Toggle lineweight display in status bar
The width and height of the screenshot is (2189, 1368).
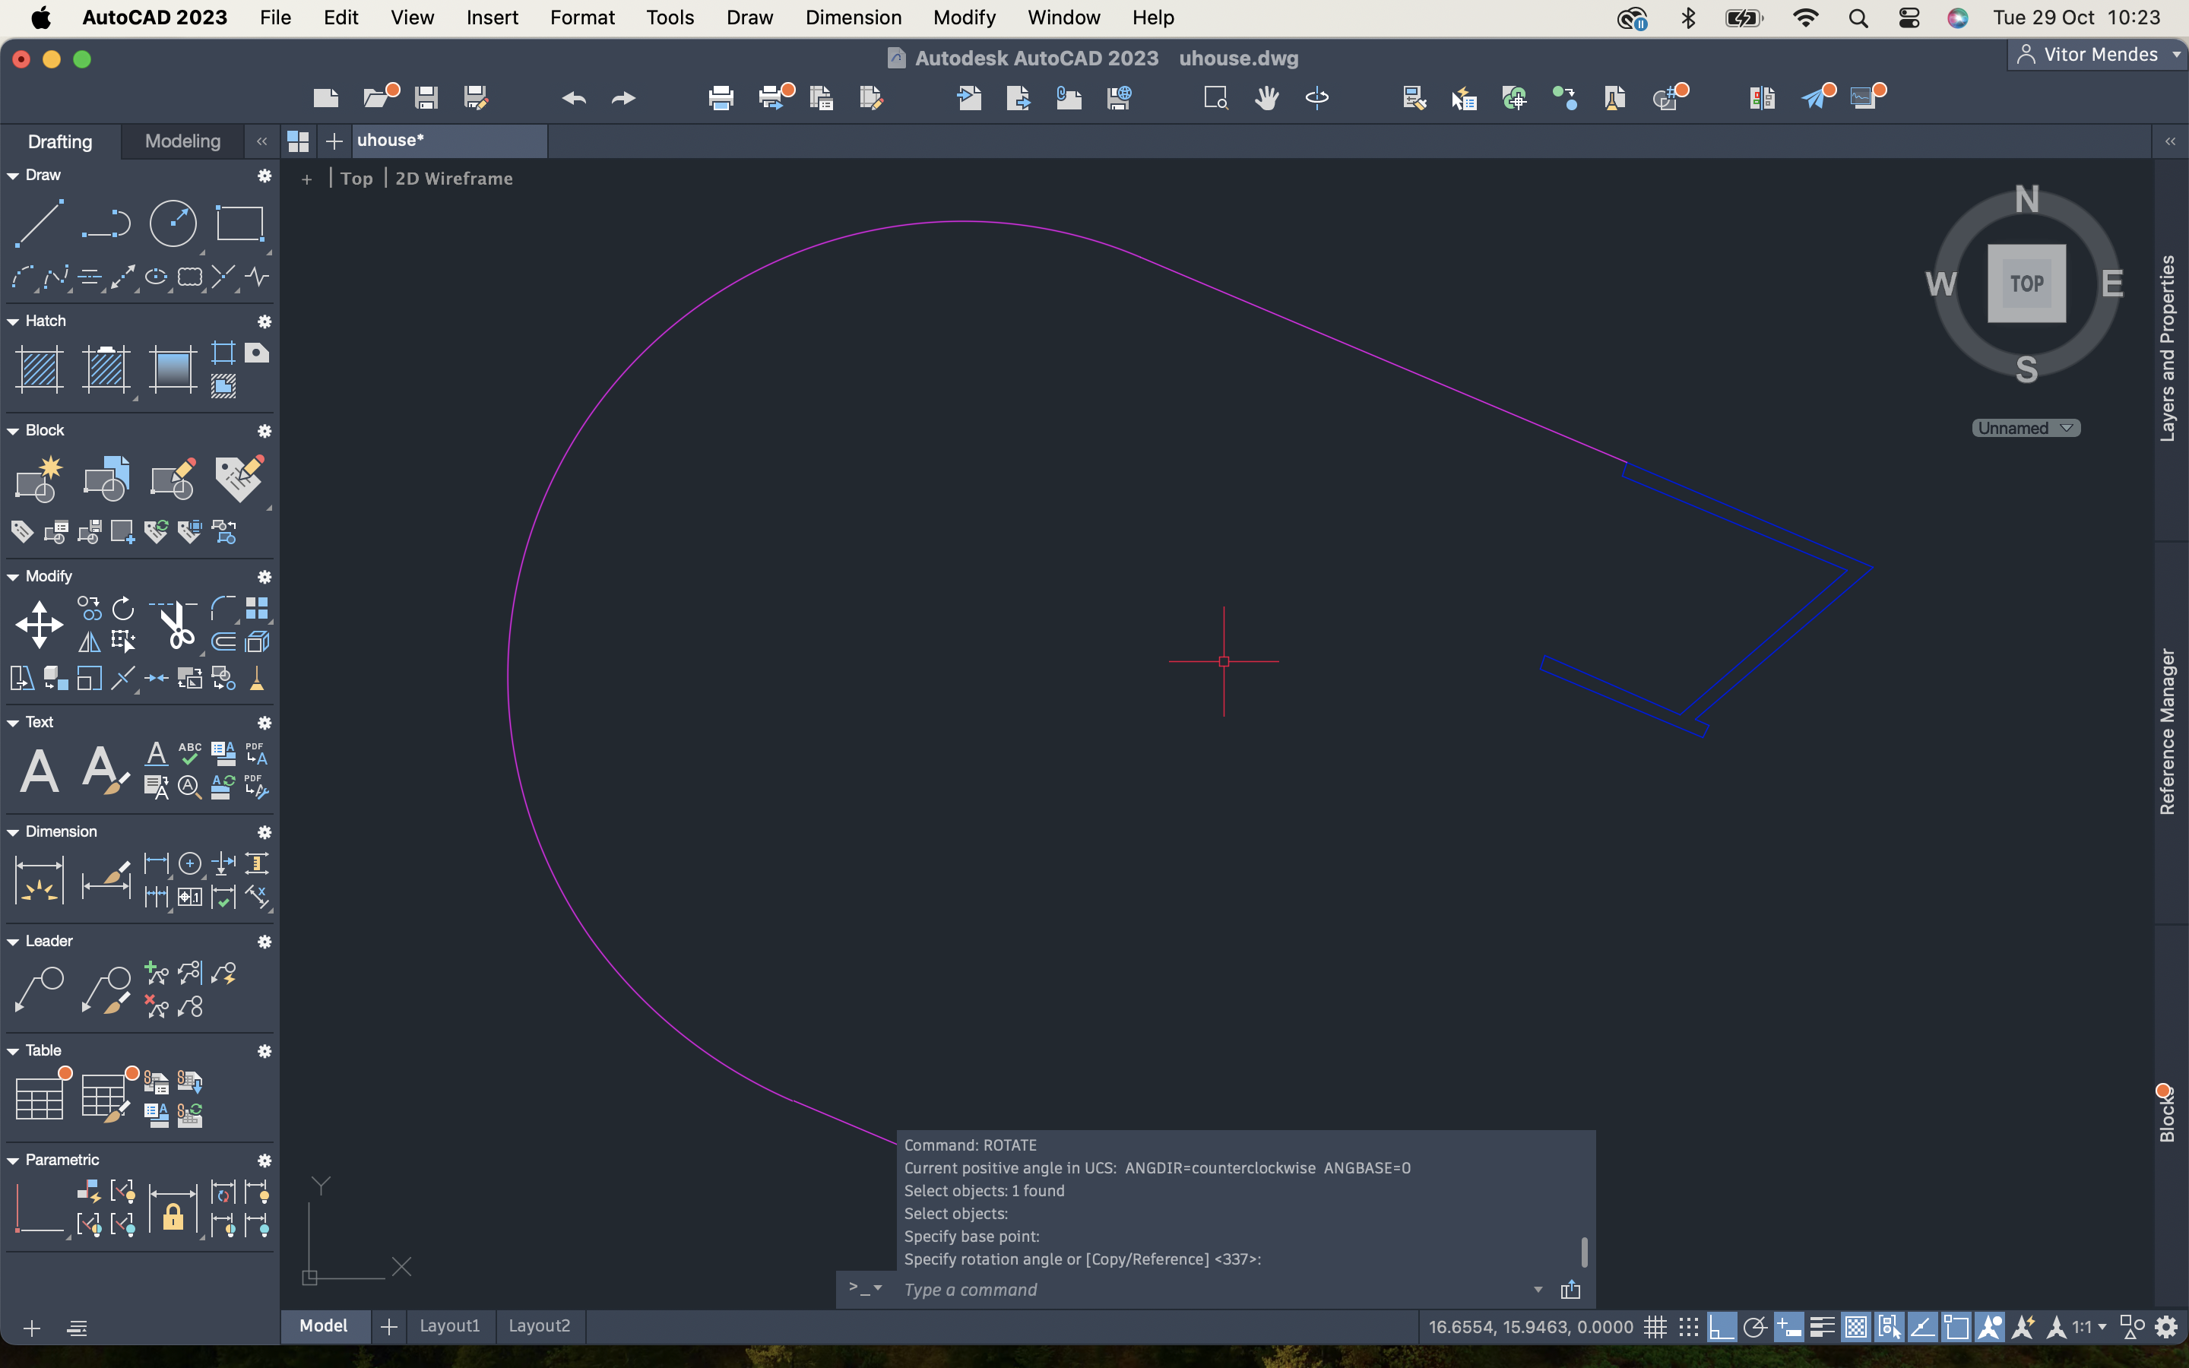(x=1822, y=1327)
